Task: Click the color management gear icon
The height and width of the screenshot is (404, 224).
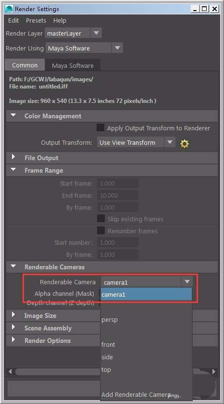Action: coord(185,143)
